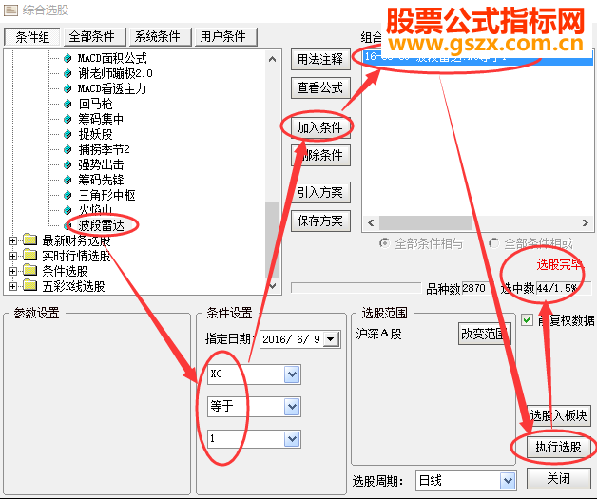The image size is (597, 499).
Task: Open the value dropdown showing 1
Action: tap(292, 439)
